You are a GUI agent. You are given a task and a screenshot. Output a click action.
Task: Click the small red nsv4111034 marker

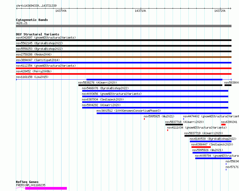pos(168,130)
